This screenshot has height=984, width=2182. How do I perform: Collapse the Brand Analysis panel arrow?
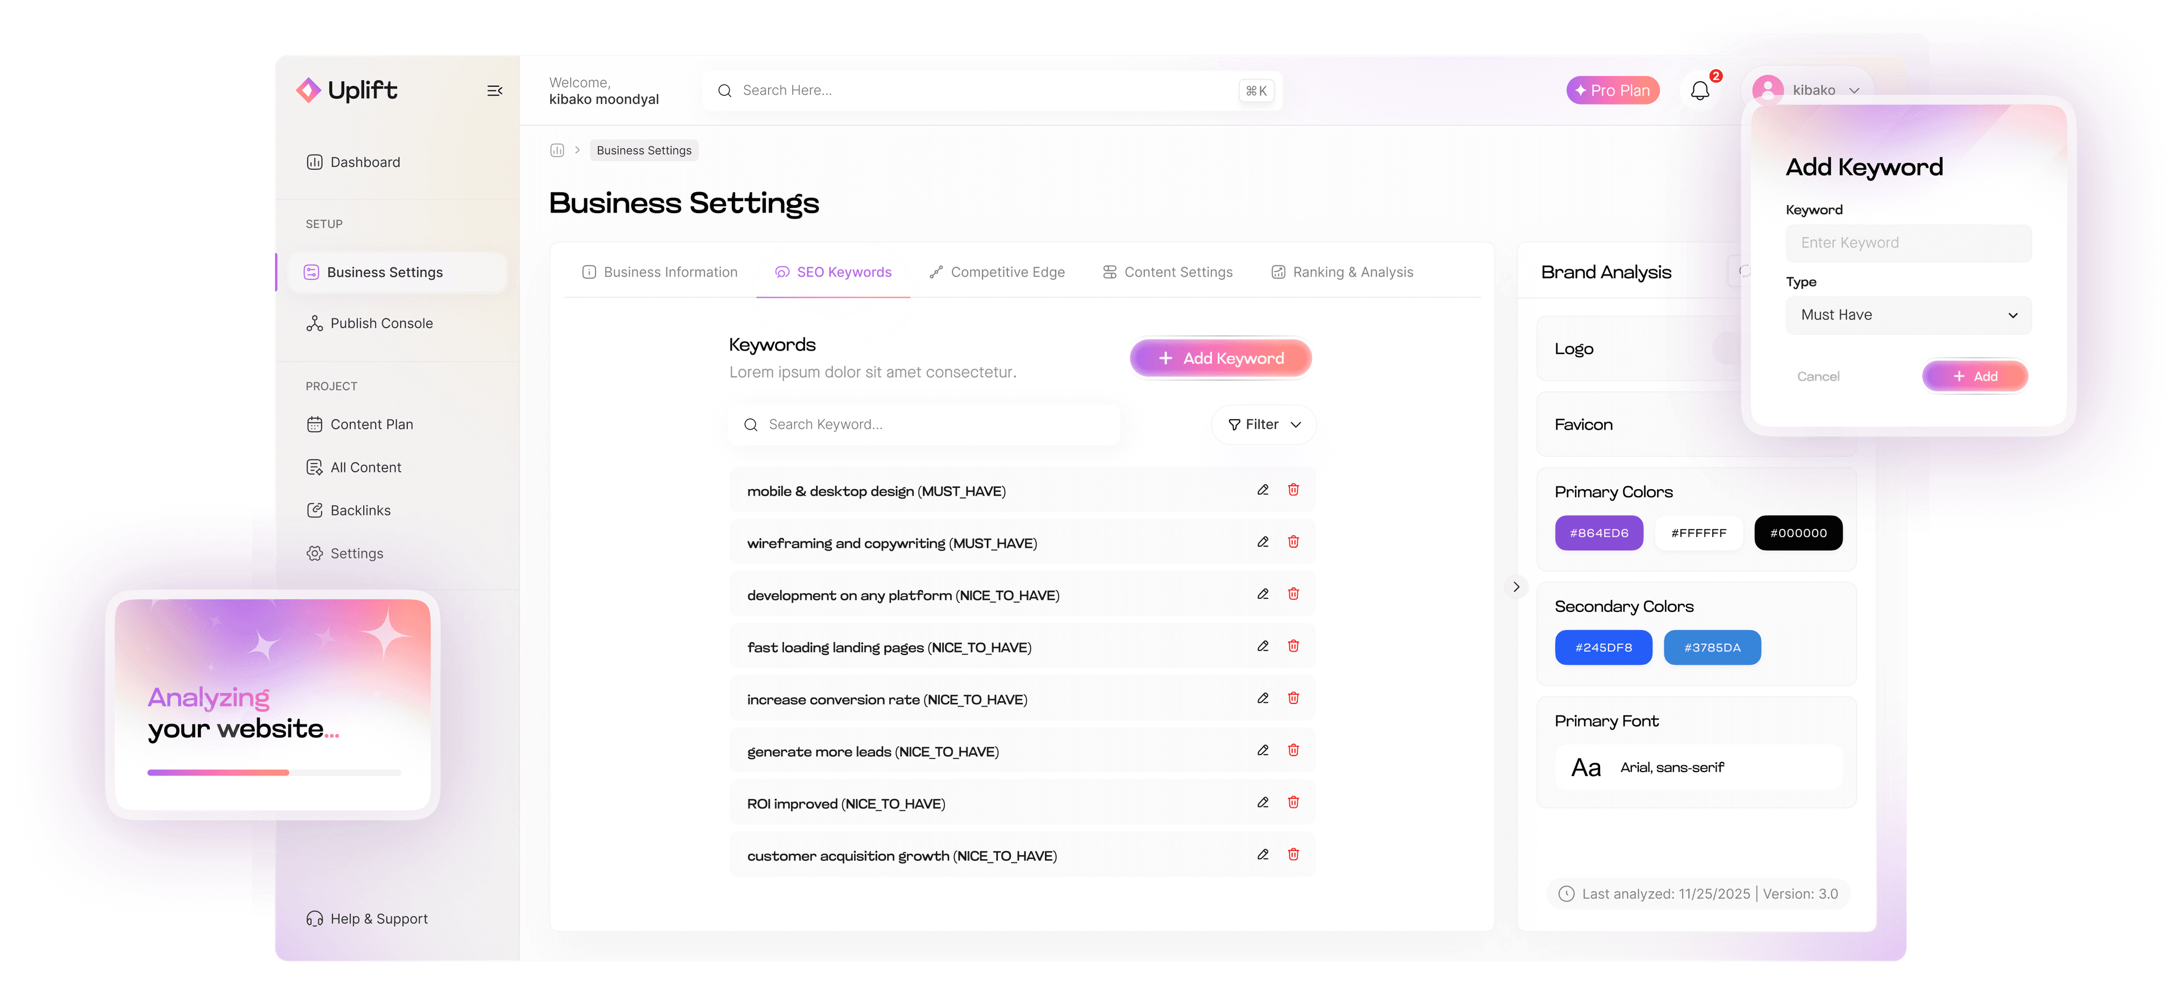(1515, 586)
